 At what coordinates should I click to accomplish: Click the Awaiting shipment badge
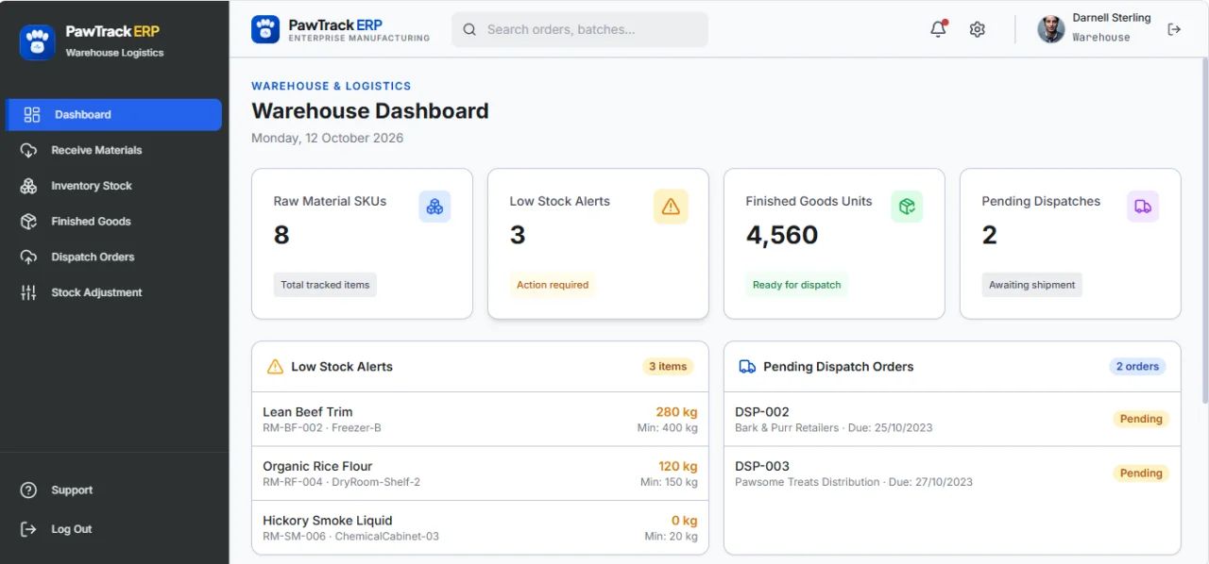click(1032, 285)
